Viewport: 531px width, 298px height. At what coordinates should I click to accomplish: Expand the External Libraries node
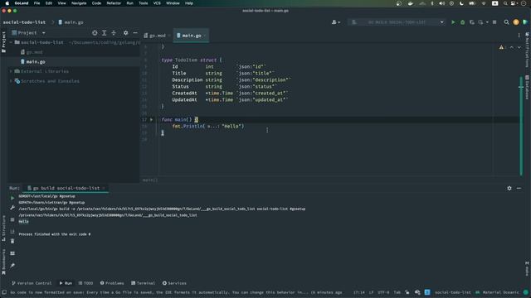(x=11, y=71)
